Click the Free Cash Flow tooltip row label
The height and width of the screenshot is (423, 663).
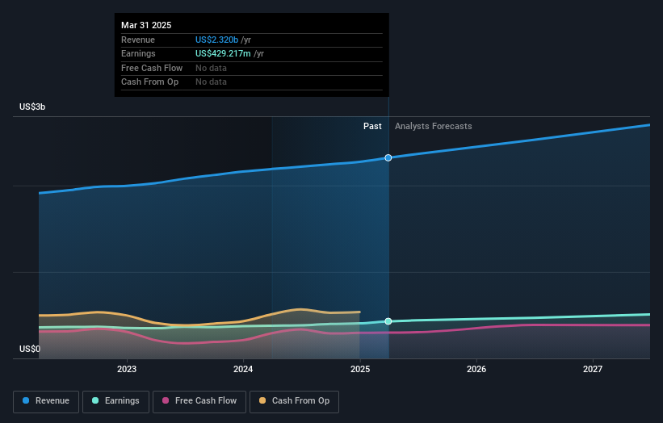pos(152,68)
